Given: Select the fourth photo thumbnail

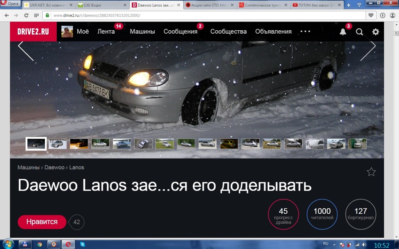Looking at the screenshot, I should click(100, 144).
